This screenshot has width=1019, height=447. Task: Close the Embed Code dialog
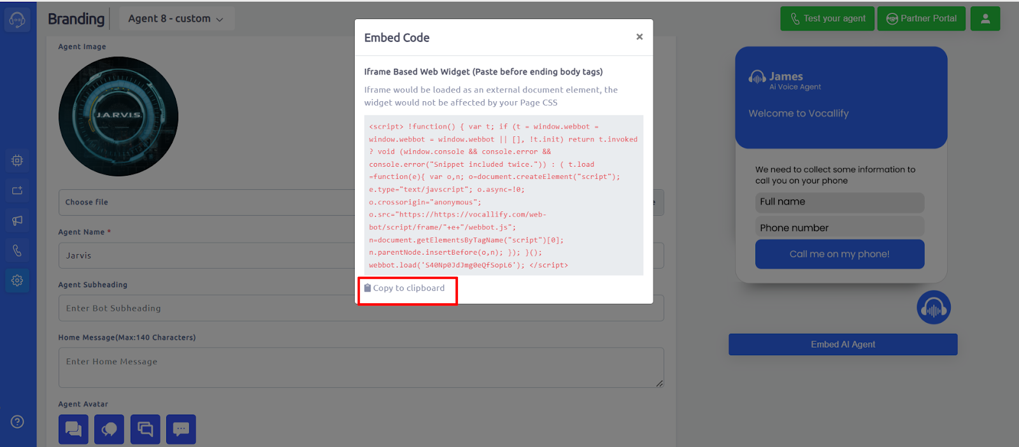point(639,37)
